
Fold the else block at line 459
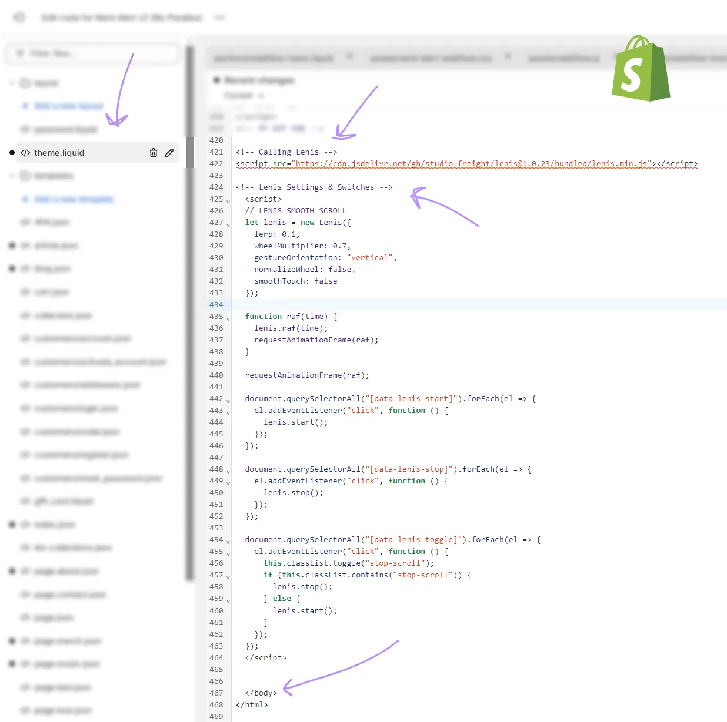coord(228,600)
